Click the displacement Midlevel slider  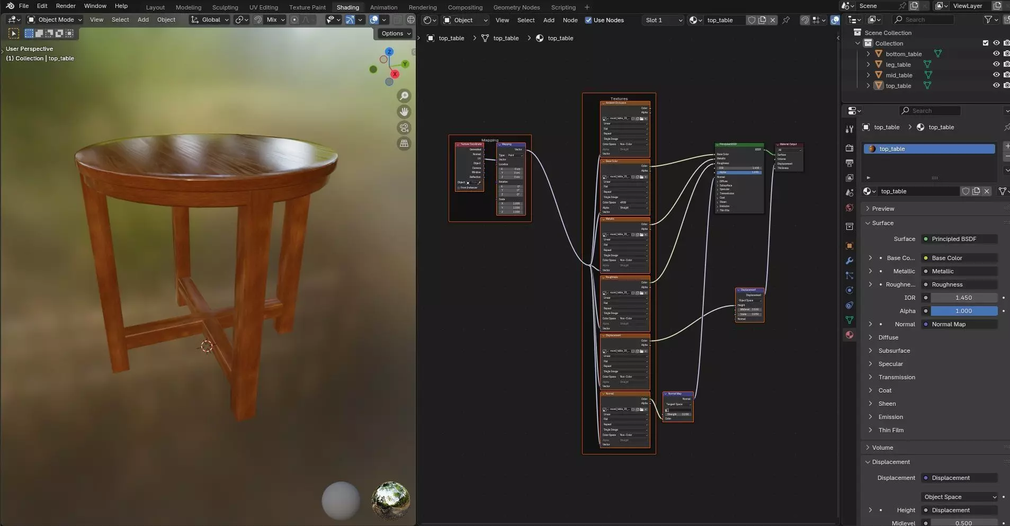[964, 523]
